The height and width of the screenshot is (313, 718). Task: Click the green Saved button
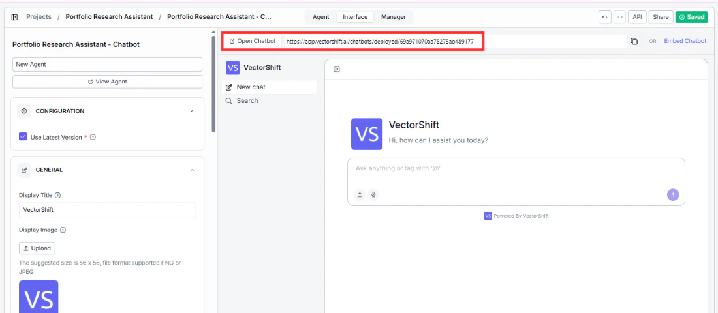click(691, 17)
